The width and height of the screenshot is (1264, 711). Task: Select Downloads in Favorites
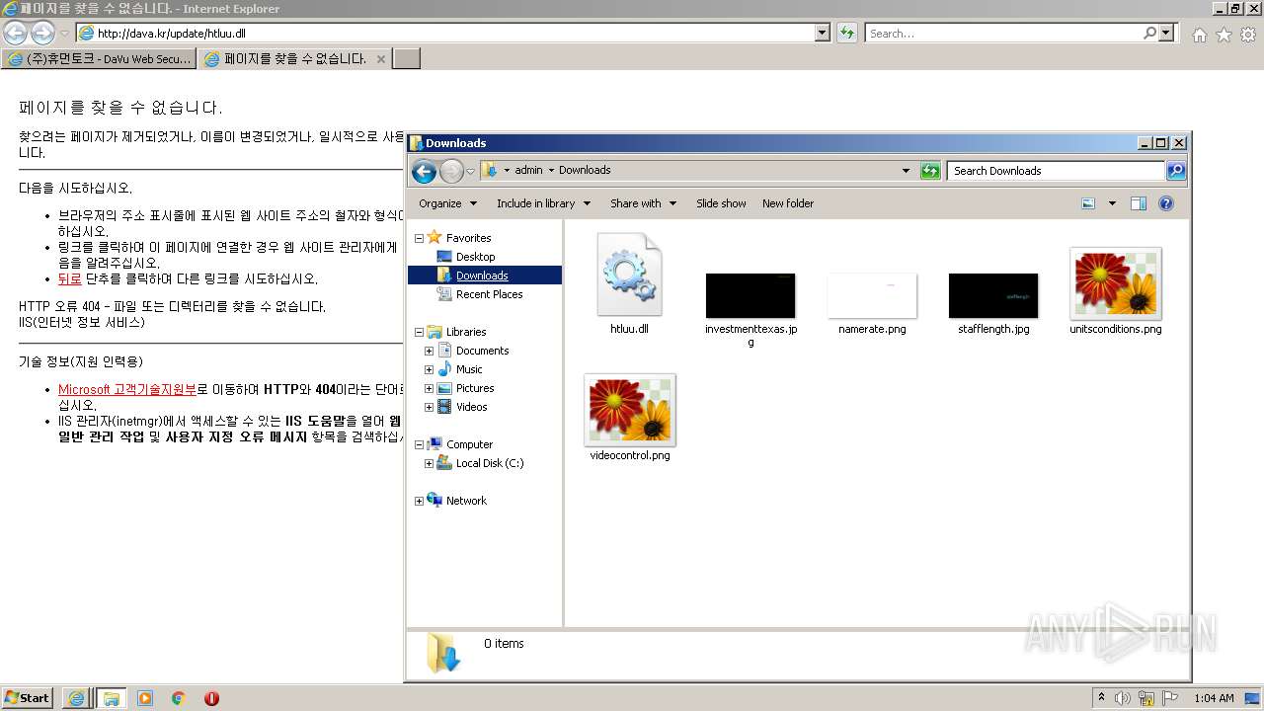pyautogui.click(x=482, y=276)
